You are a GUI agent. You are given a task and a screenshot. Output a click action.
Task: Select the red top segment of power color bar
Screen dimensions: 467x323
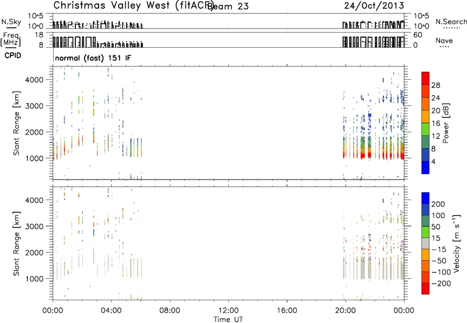click(426, 78)
